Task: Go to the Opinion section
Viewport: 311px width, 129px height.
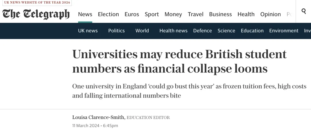Action: [x=270, y=14]
